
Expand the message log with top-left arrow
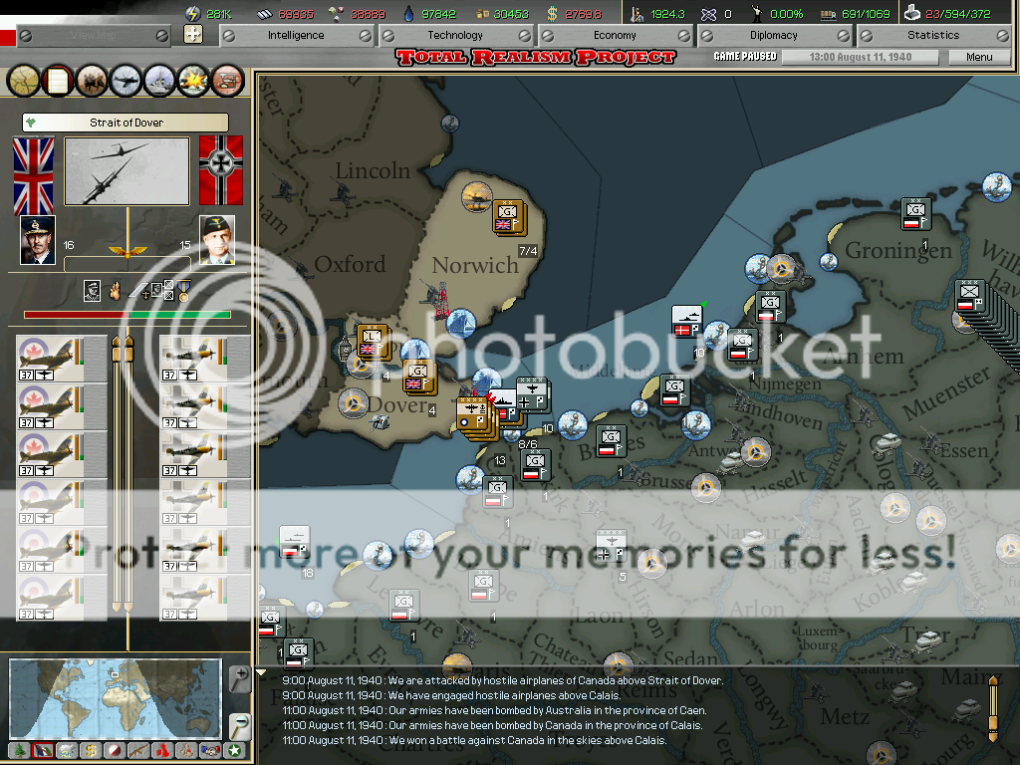262,672
